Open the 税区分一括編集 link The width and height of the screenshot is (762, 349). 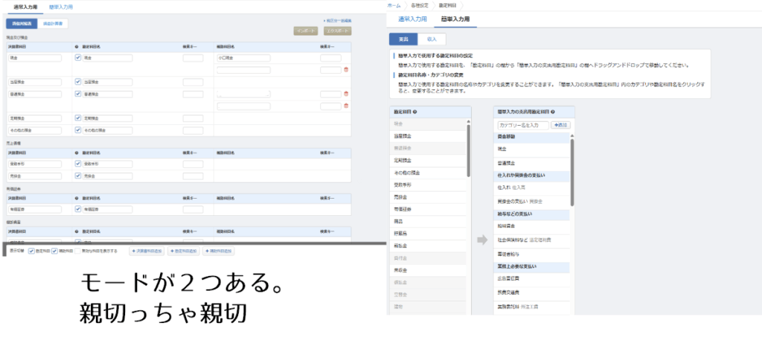337,20
